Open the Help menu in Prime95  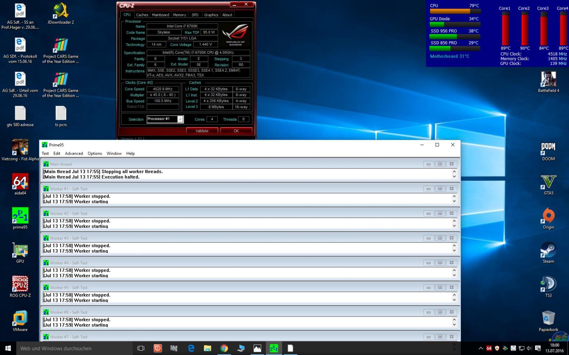130,153
